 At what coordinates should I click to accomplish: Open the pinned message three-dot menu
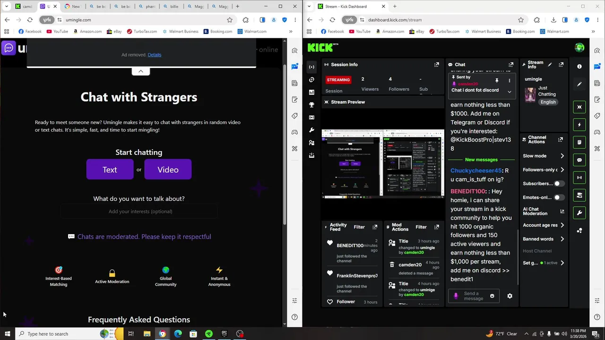(x=509, y=81)
